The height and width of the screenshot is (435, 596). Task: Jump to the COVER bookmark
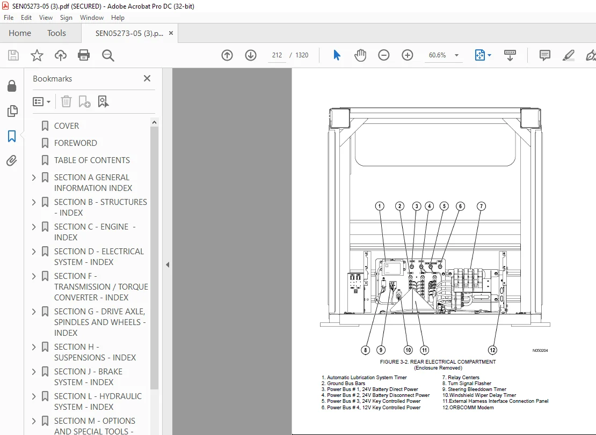[66, 126]
